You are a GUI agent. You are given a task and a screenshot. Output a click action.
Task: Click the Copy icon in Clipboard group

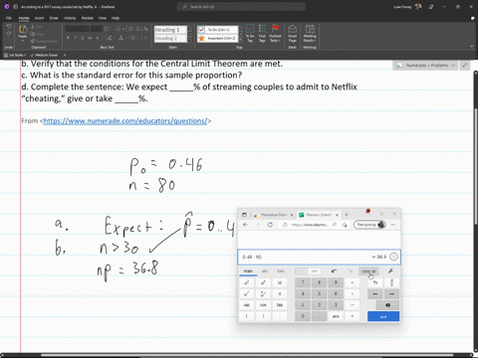pos(33,34)
